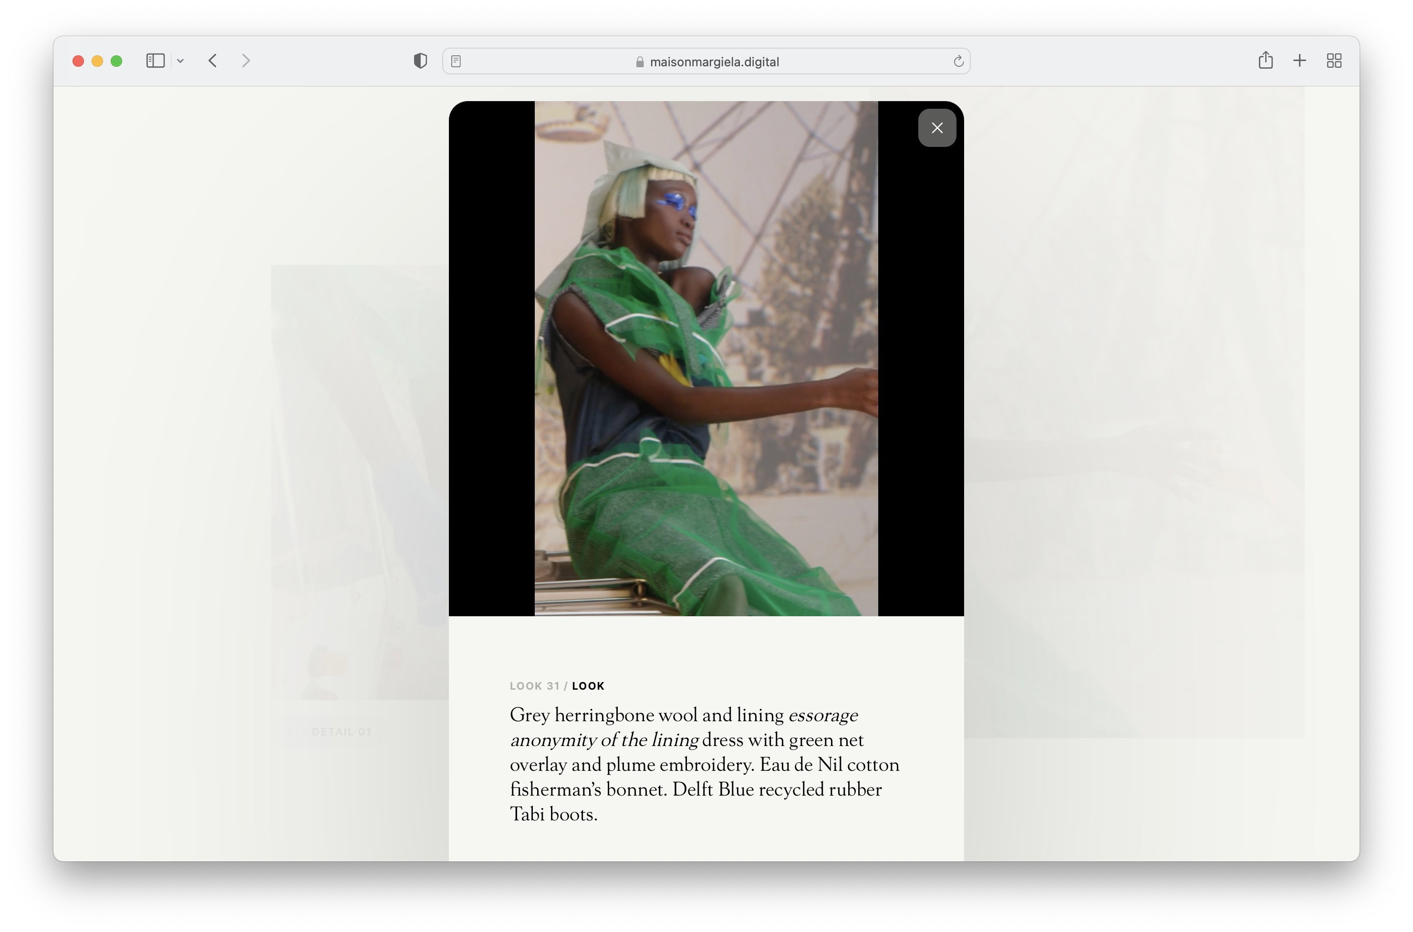Viewport: 1413px width, 932px height.
Task: Go forward to next page
Action: click(246, 61)
